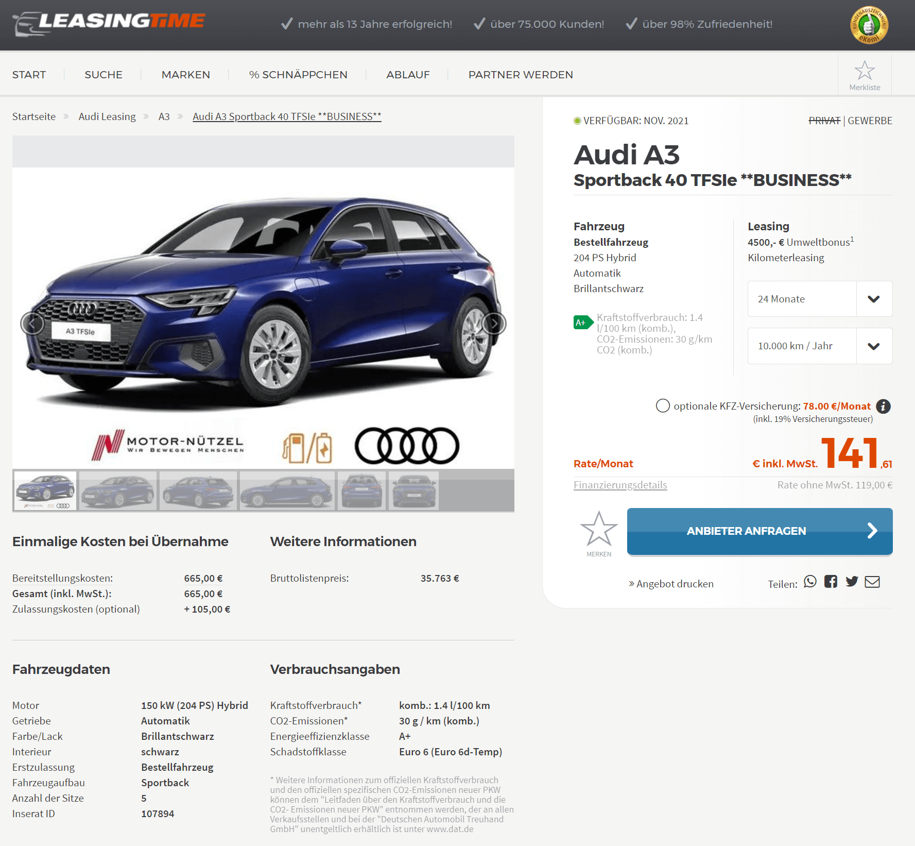Open the ABLAUF menu item

408,75
